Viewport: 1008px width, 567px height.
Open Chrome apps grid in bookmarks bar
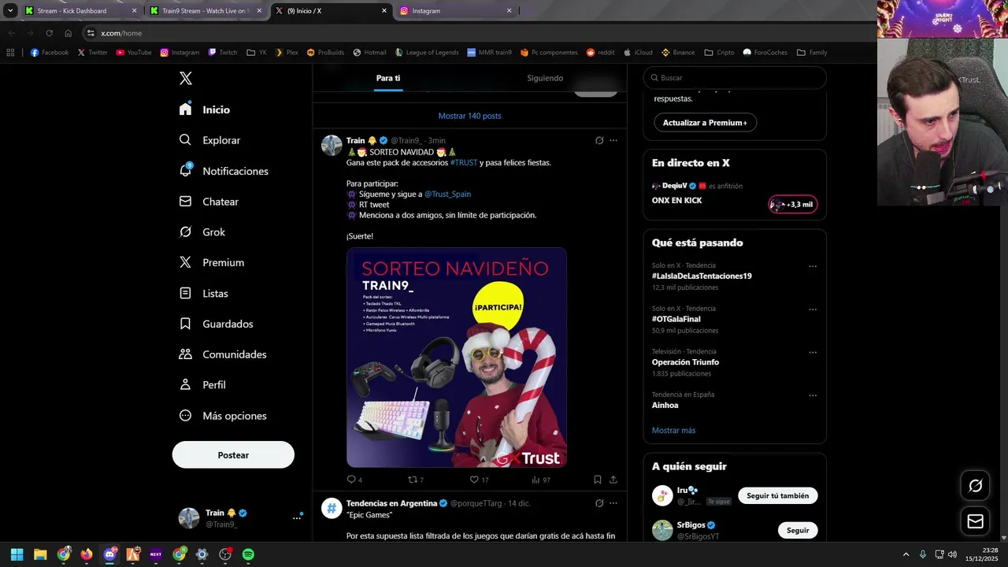coord(10,53)
